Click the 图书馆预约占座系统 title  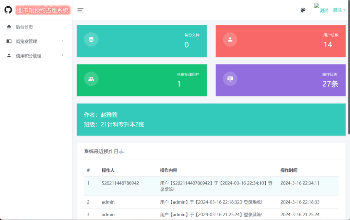click(43, 10)
